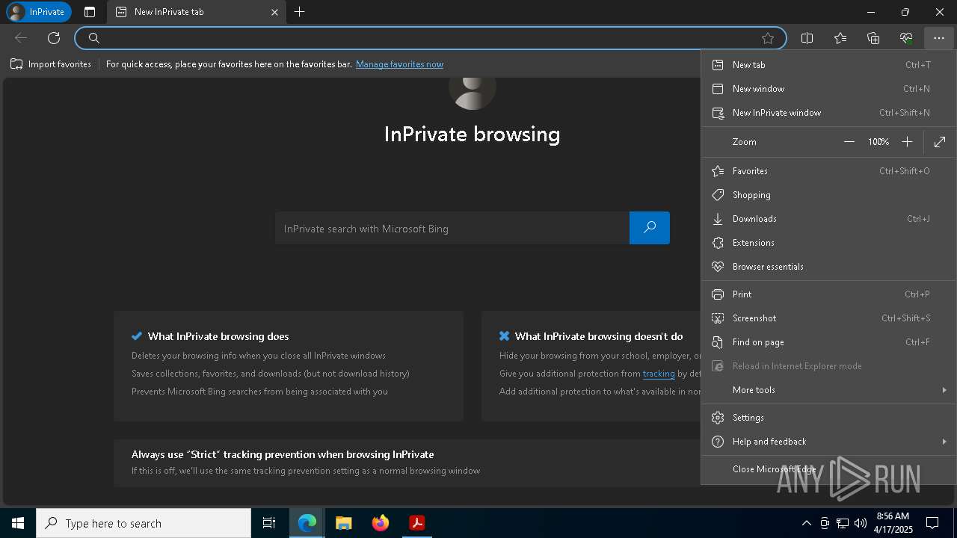Viewport: 957px width, 538px height.
Task: Open Browser essentials menu entry
Action: [828, 267]
